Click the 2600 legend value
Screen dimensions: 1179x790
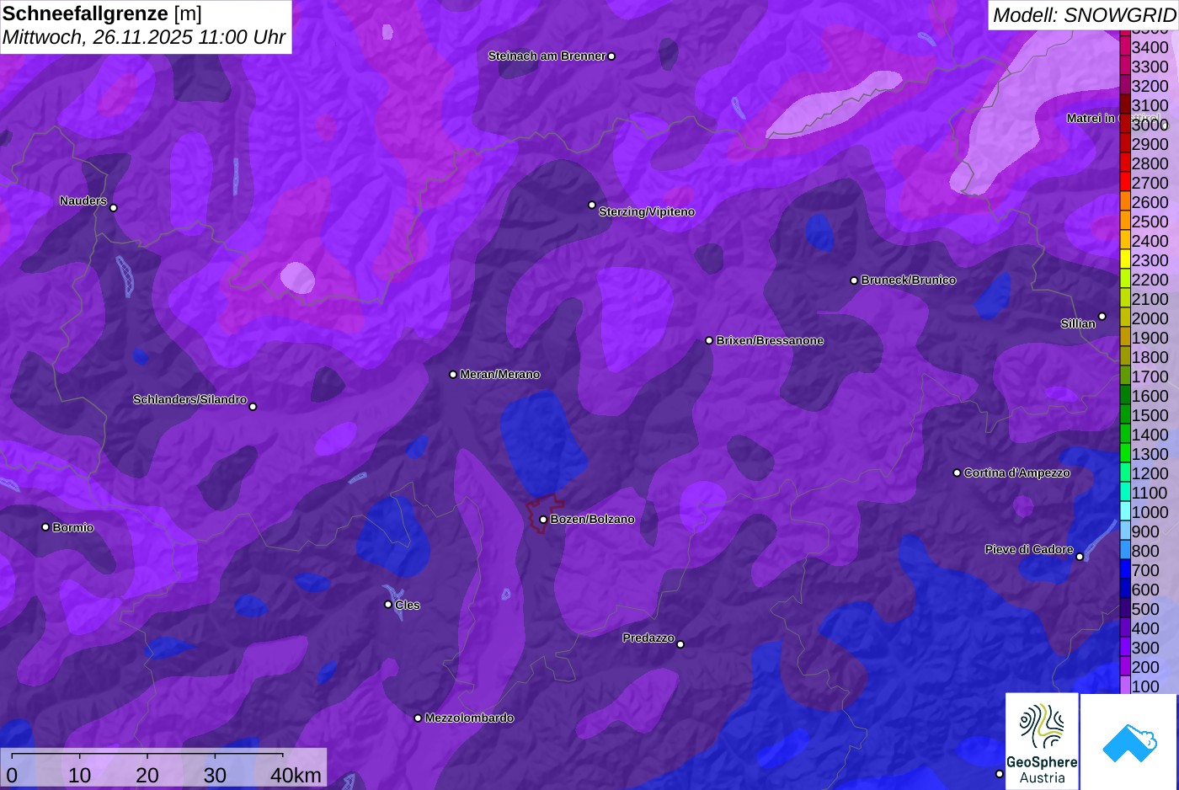[1150, 202]
